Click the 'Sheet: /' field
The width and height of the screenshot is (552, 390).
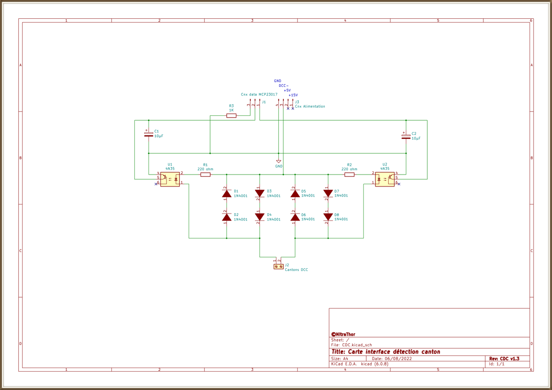tap(340, 340)
